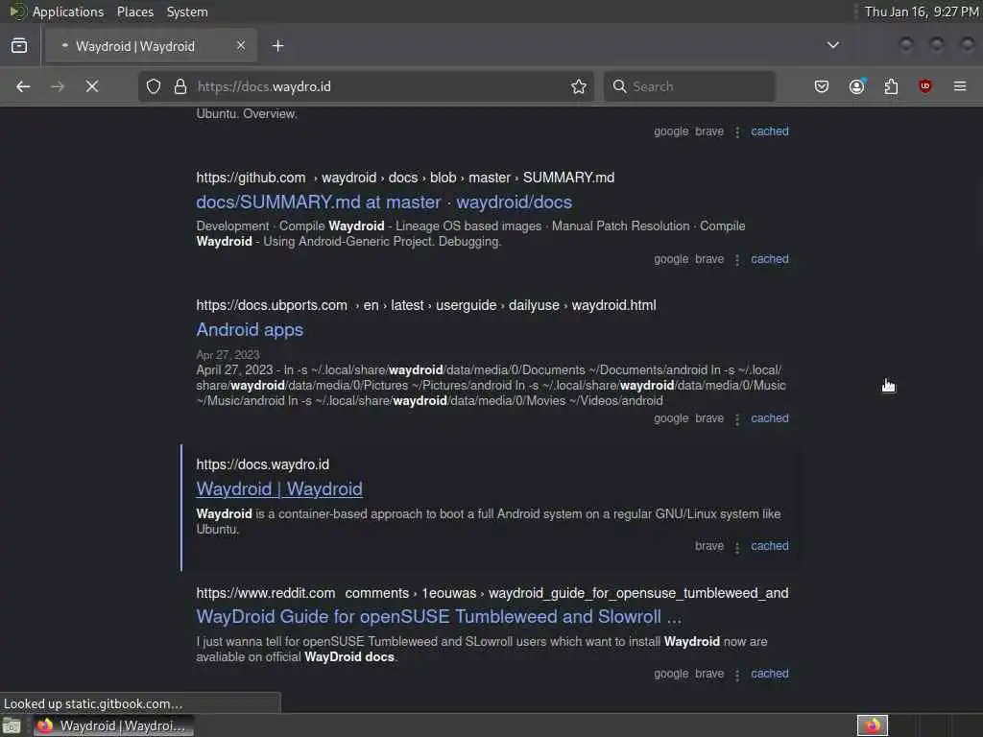Open the Waydroid | Waydroid result link
The width and height of the screenshot is (983, 737).
(x=279, y=488)
